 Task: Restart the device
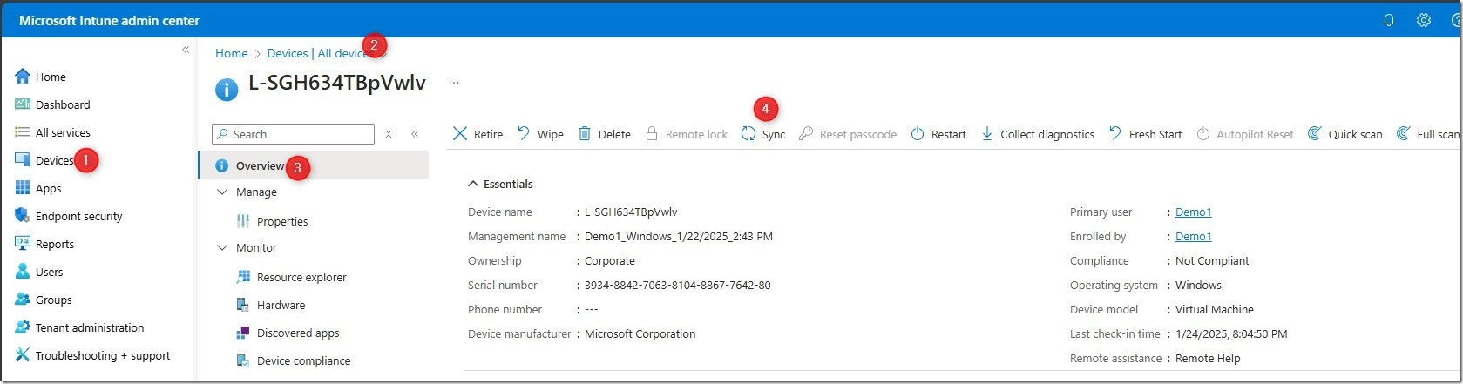[938, 134]
